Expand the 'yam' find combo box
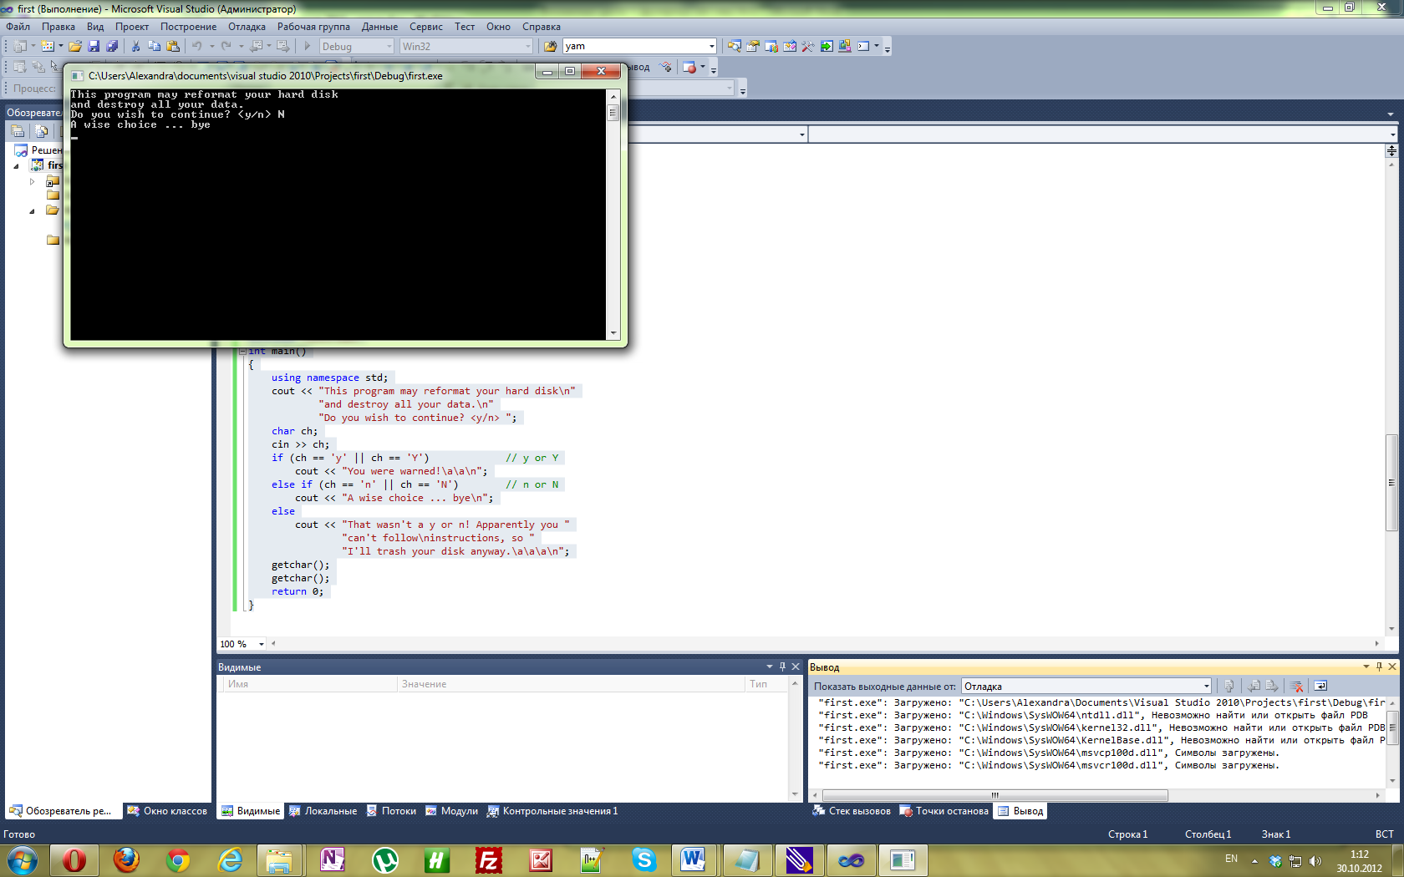1404x877 pixels. (x=711, y=47)
